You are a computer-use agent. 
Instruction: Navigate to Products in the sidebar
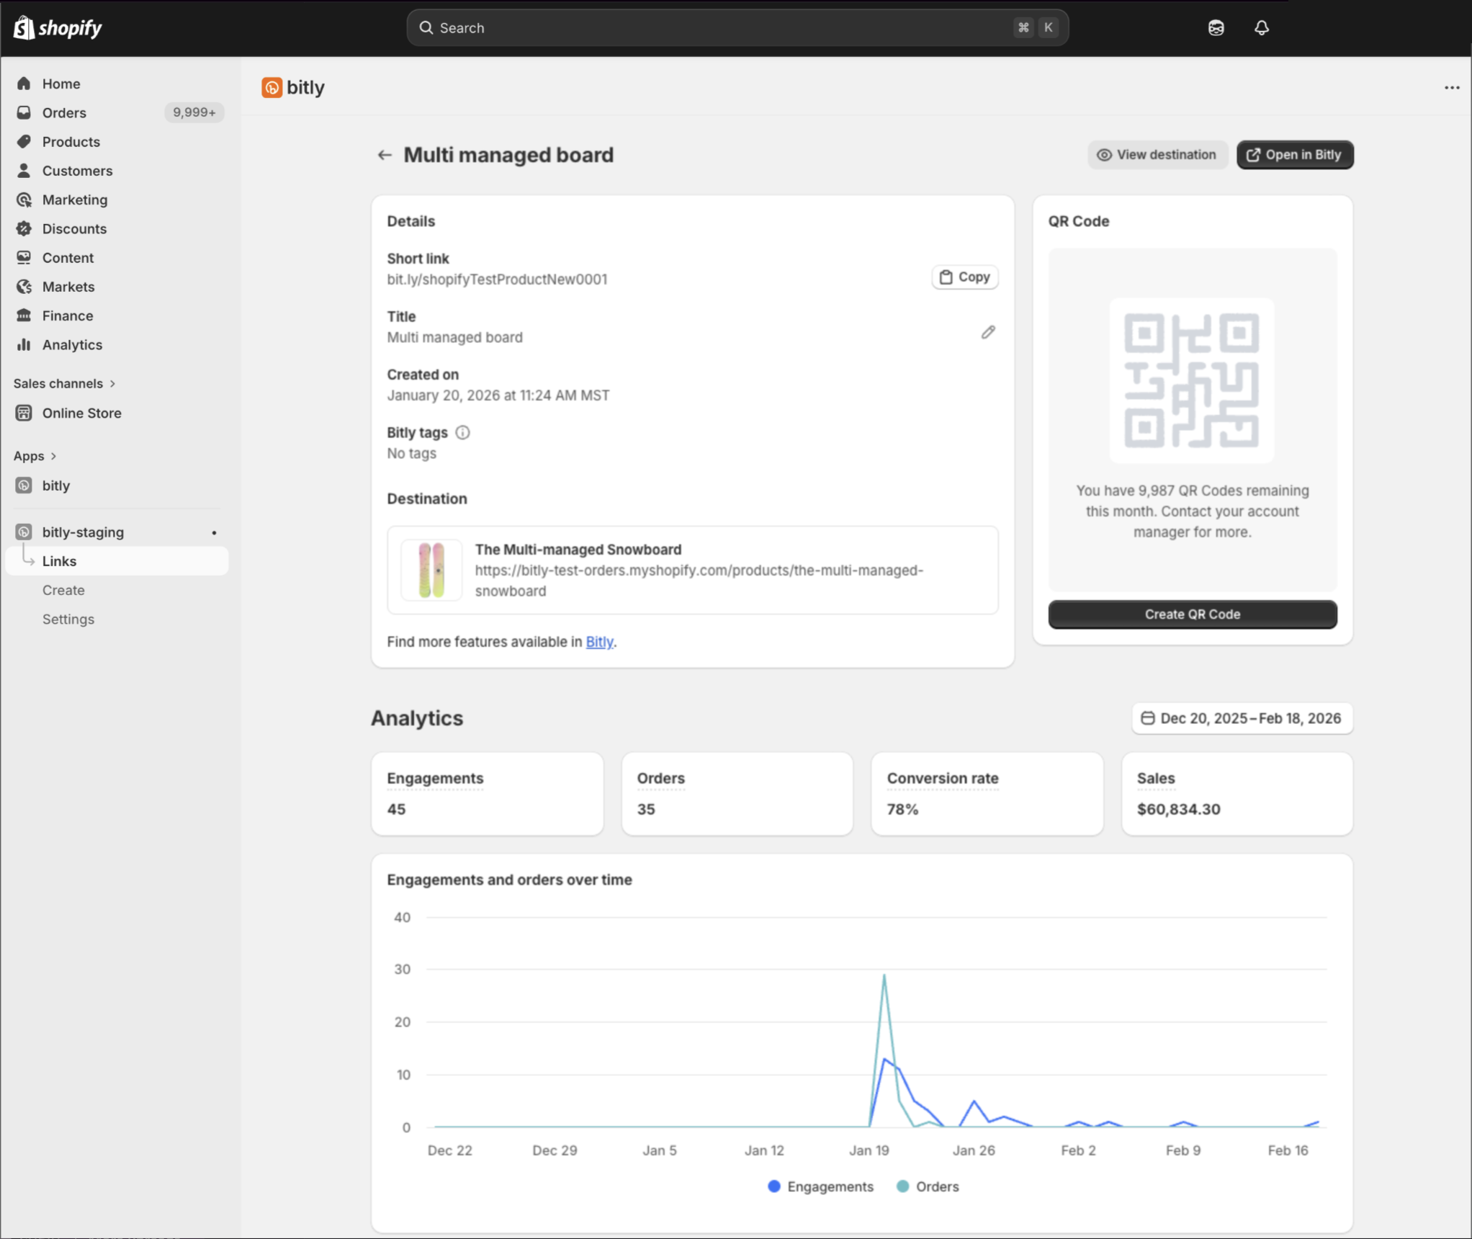[x=71, y=141]
